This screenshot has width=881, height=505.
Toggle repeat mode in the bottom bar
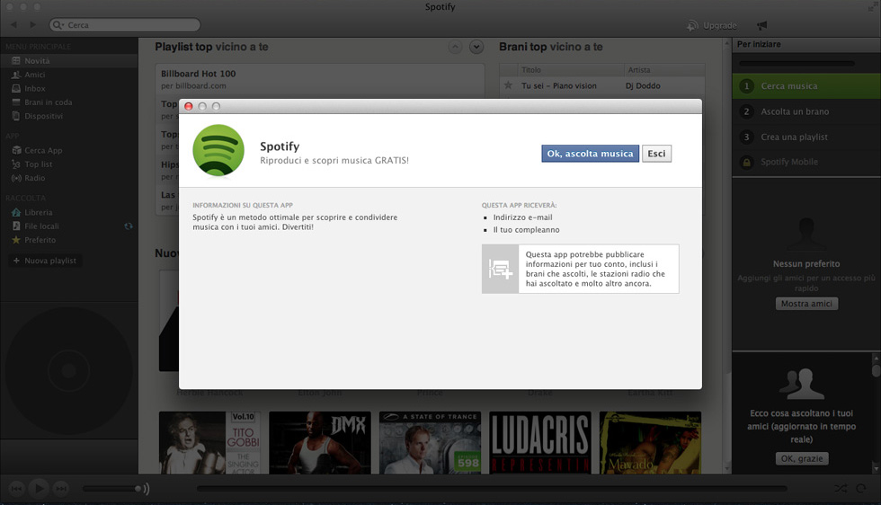coord(861,488)
